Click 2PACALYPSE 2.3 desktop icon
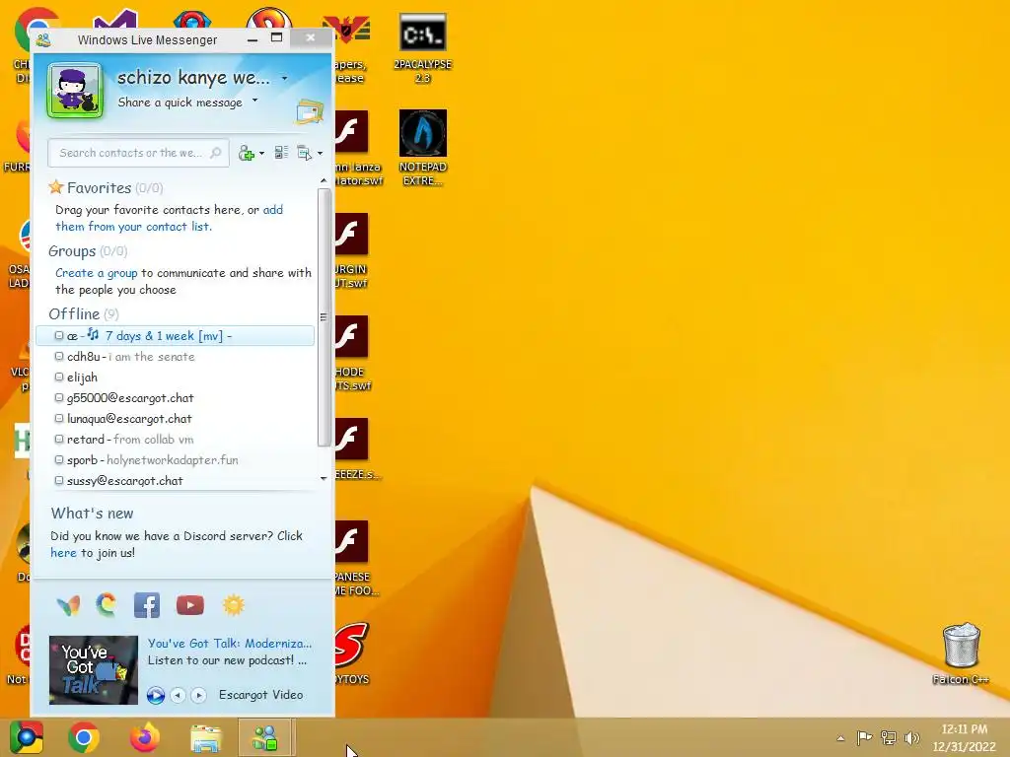The image size is (1010, 757). 422,48
